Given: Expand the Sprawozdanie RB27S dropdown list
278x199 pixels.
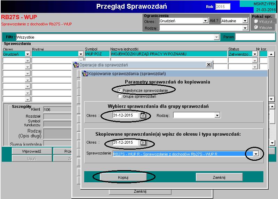Looking at the screenshot, I should pos(256,154).
